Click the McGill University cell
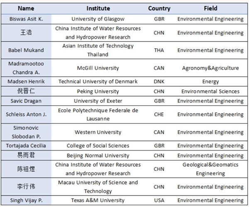The image size is (249, 207). pos(98,68)
